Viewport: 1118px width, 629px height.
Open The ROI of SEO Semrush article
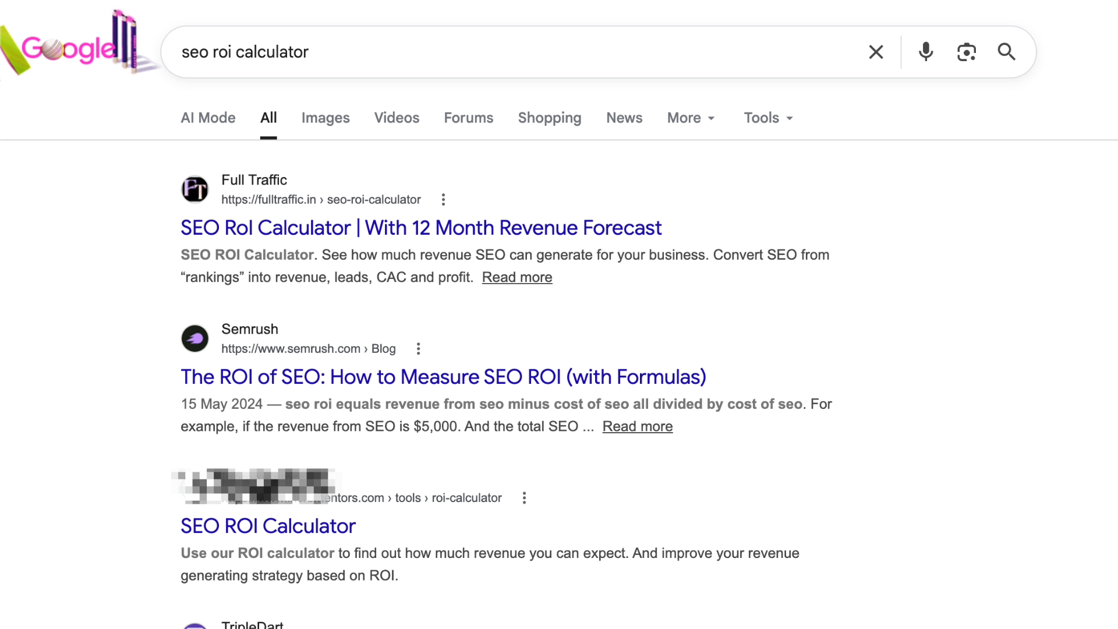pyautogui.click(x=443, y=377)
